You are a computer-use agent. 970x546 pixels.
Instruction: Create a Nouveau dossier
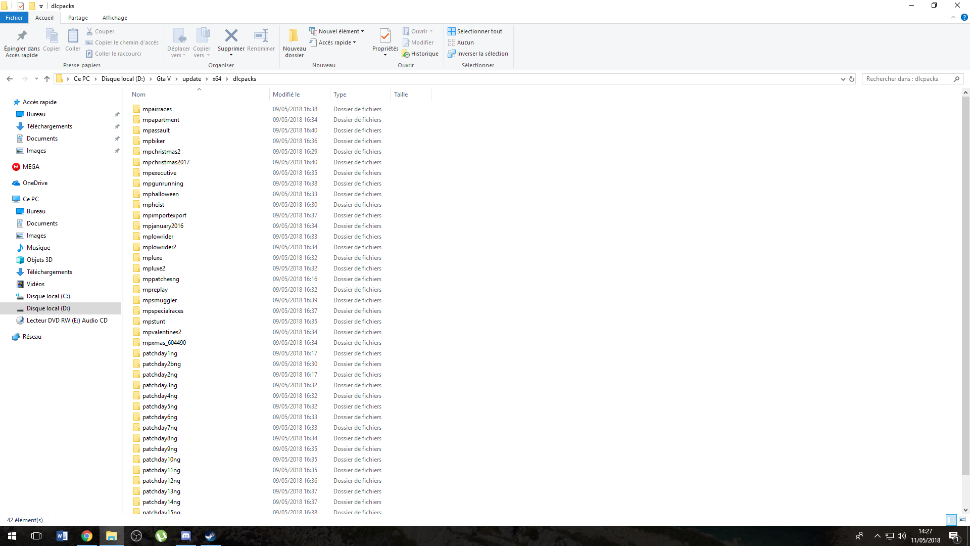point(294,43)
